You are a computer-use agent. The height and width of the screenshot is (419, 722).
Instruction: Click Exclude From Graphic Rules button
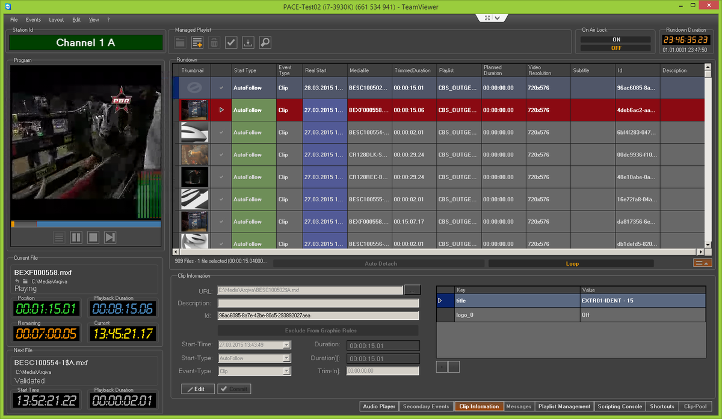pyautogui.click(x=318, y=331)
